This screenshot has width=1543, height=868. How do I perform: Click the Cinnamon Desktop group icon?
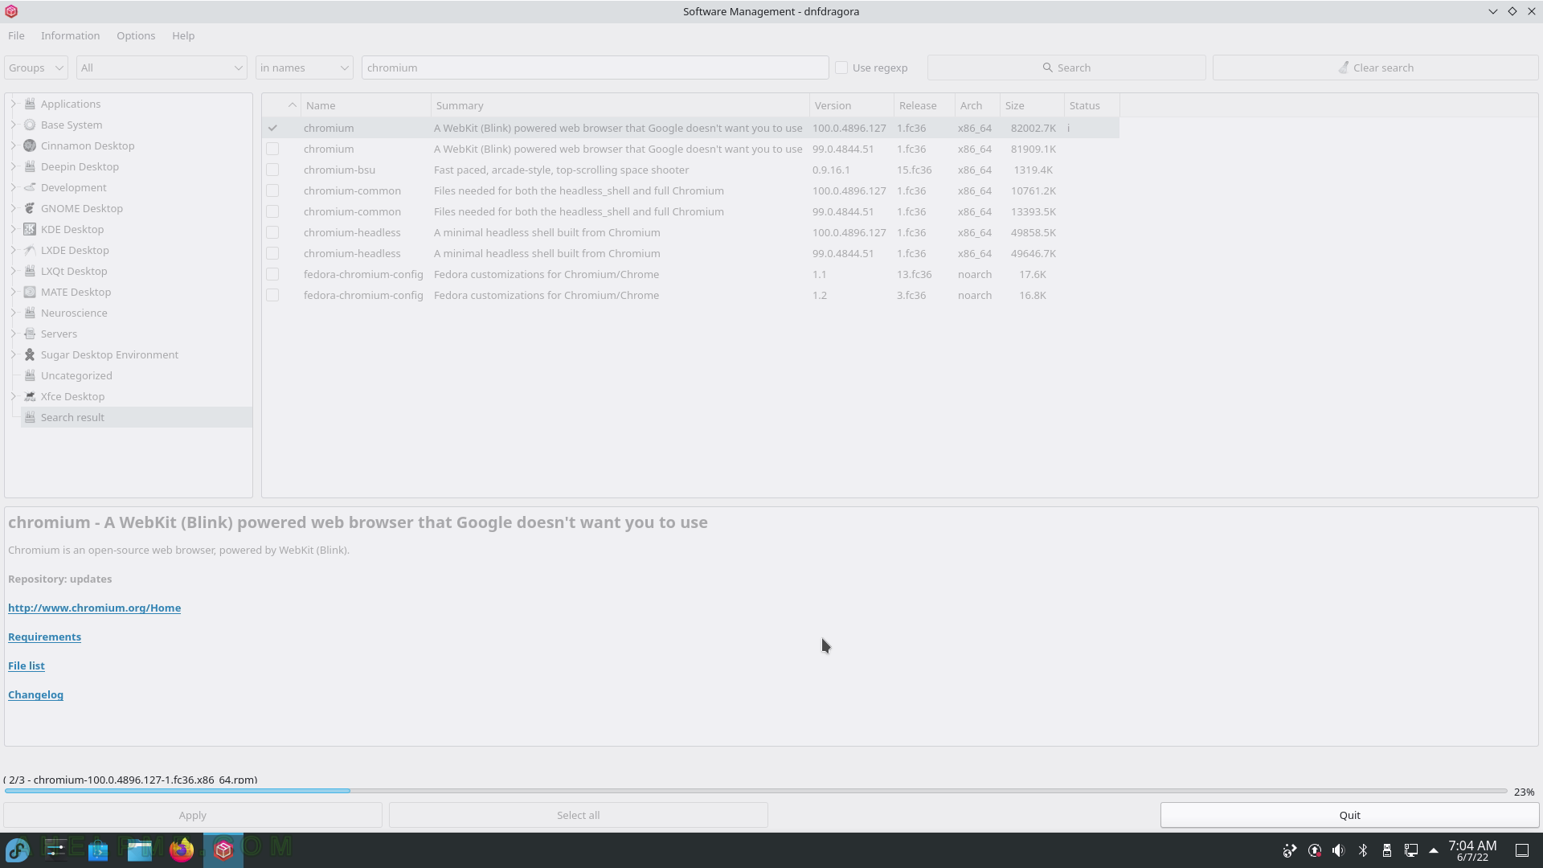coord(30,145)
